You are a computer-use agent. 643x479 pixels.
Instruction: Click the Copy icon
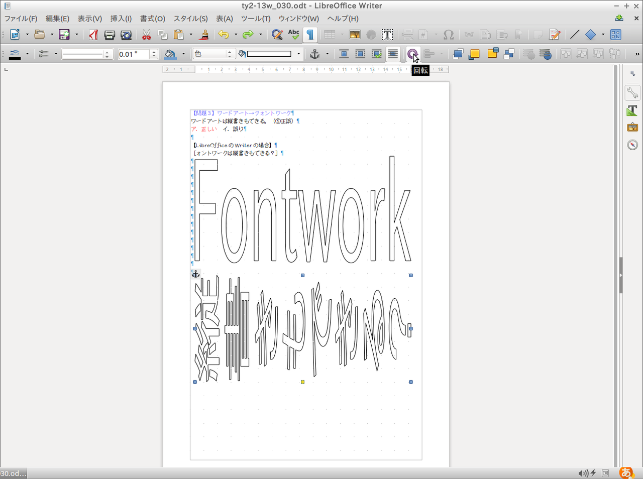point(162,35)
